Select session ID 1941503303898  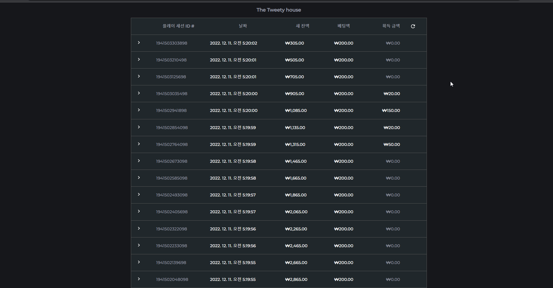pyautogui.click(x=172, y=43)
